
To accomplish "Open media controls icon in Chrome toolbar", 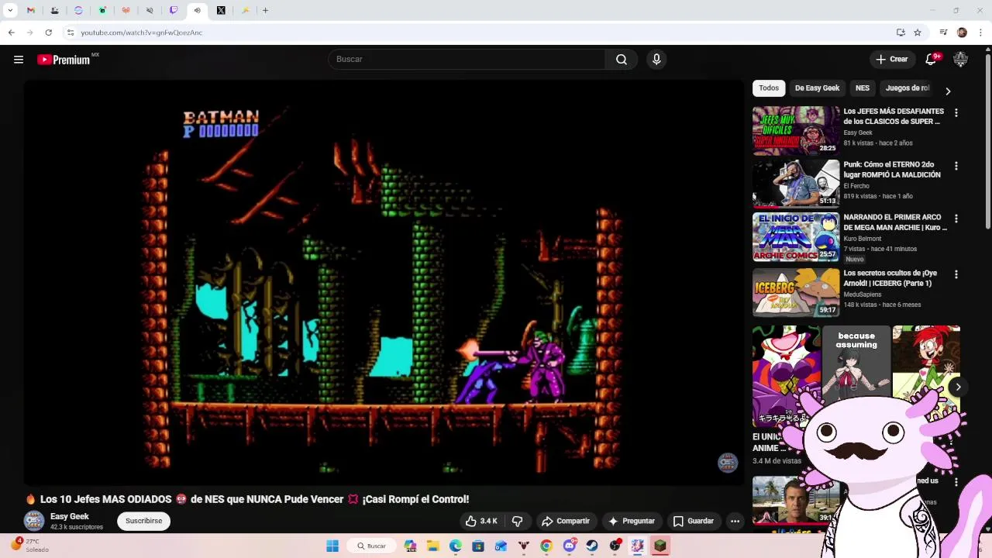I will 943,33.
